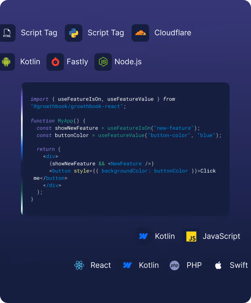The width and height of the screenshot is (251, 303).
Task: Click the Apple logo icon
Action: (218, 265)
